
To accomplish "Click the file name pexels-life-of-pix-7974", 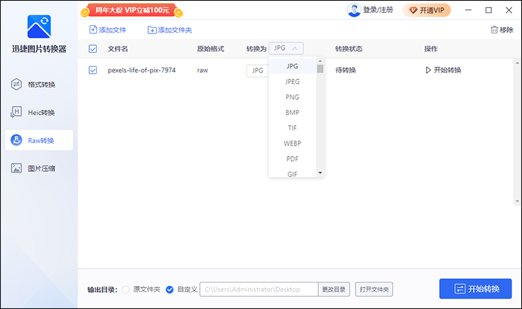I will [x=141, y=70].
